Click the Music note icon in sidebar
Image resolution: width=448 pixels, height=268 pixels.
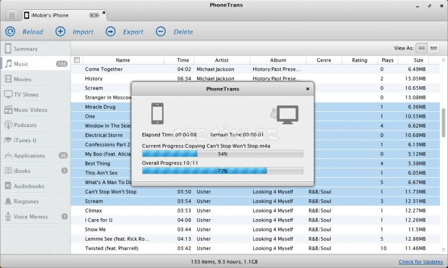[x=9, y=64]
